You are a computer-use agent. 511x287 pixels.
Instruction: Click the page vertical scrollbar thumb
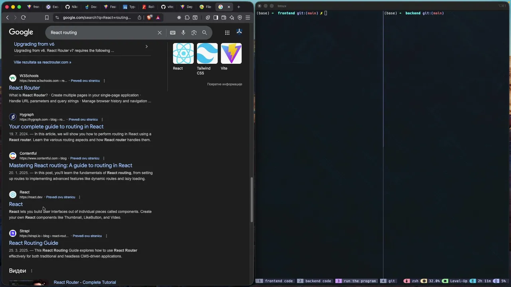(252, 199)
